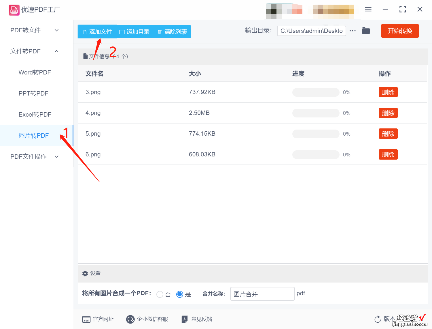This screenshot has width=432, height=329.
Task: Click 开始转换 button
Action: (400, 31)
